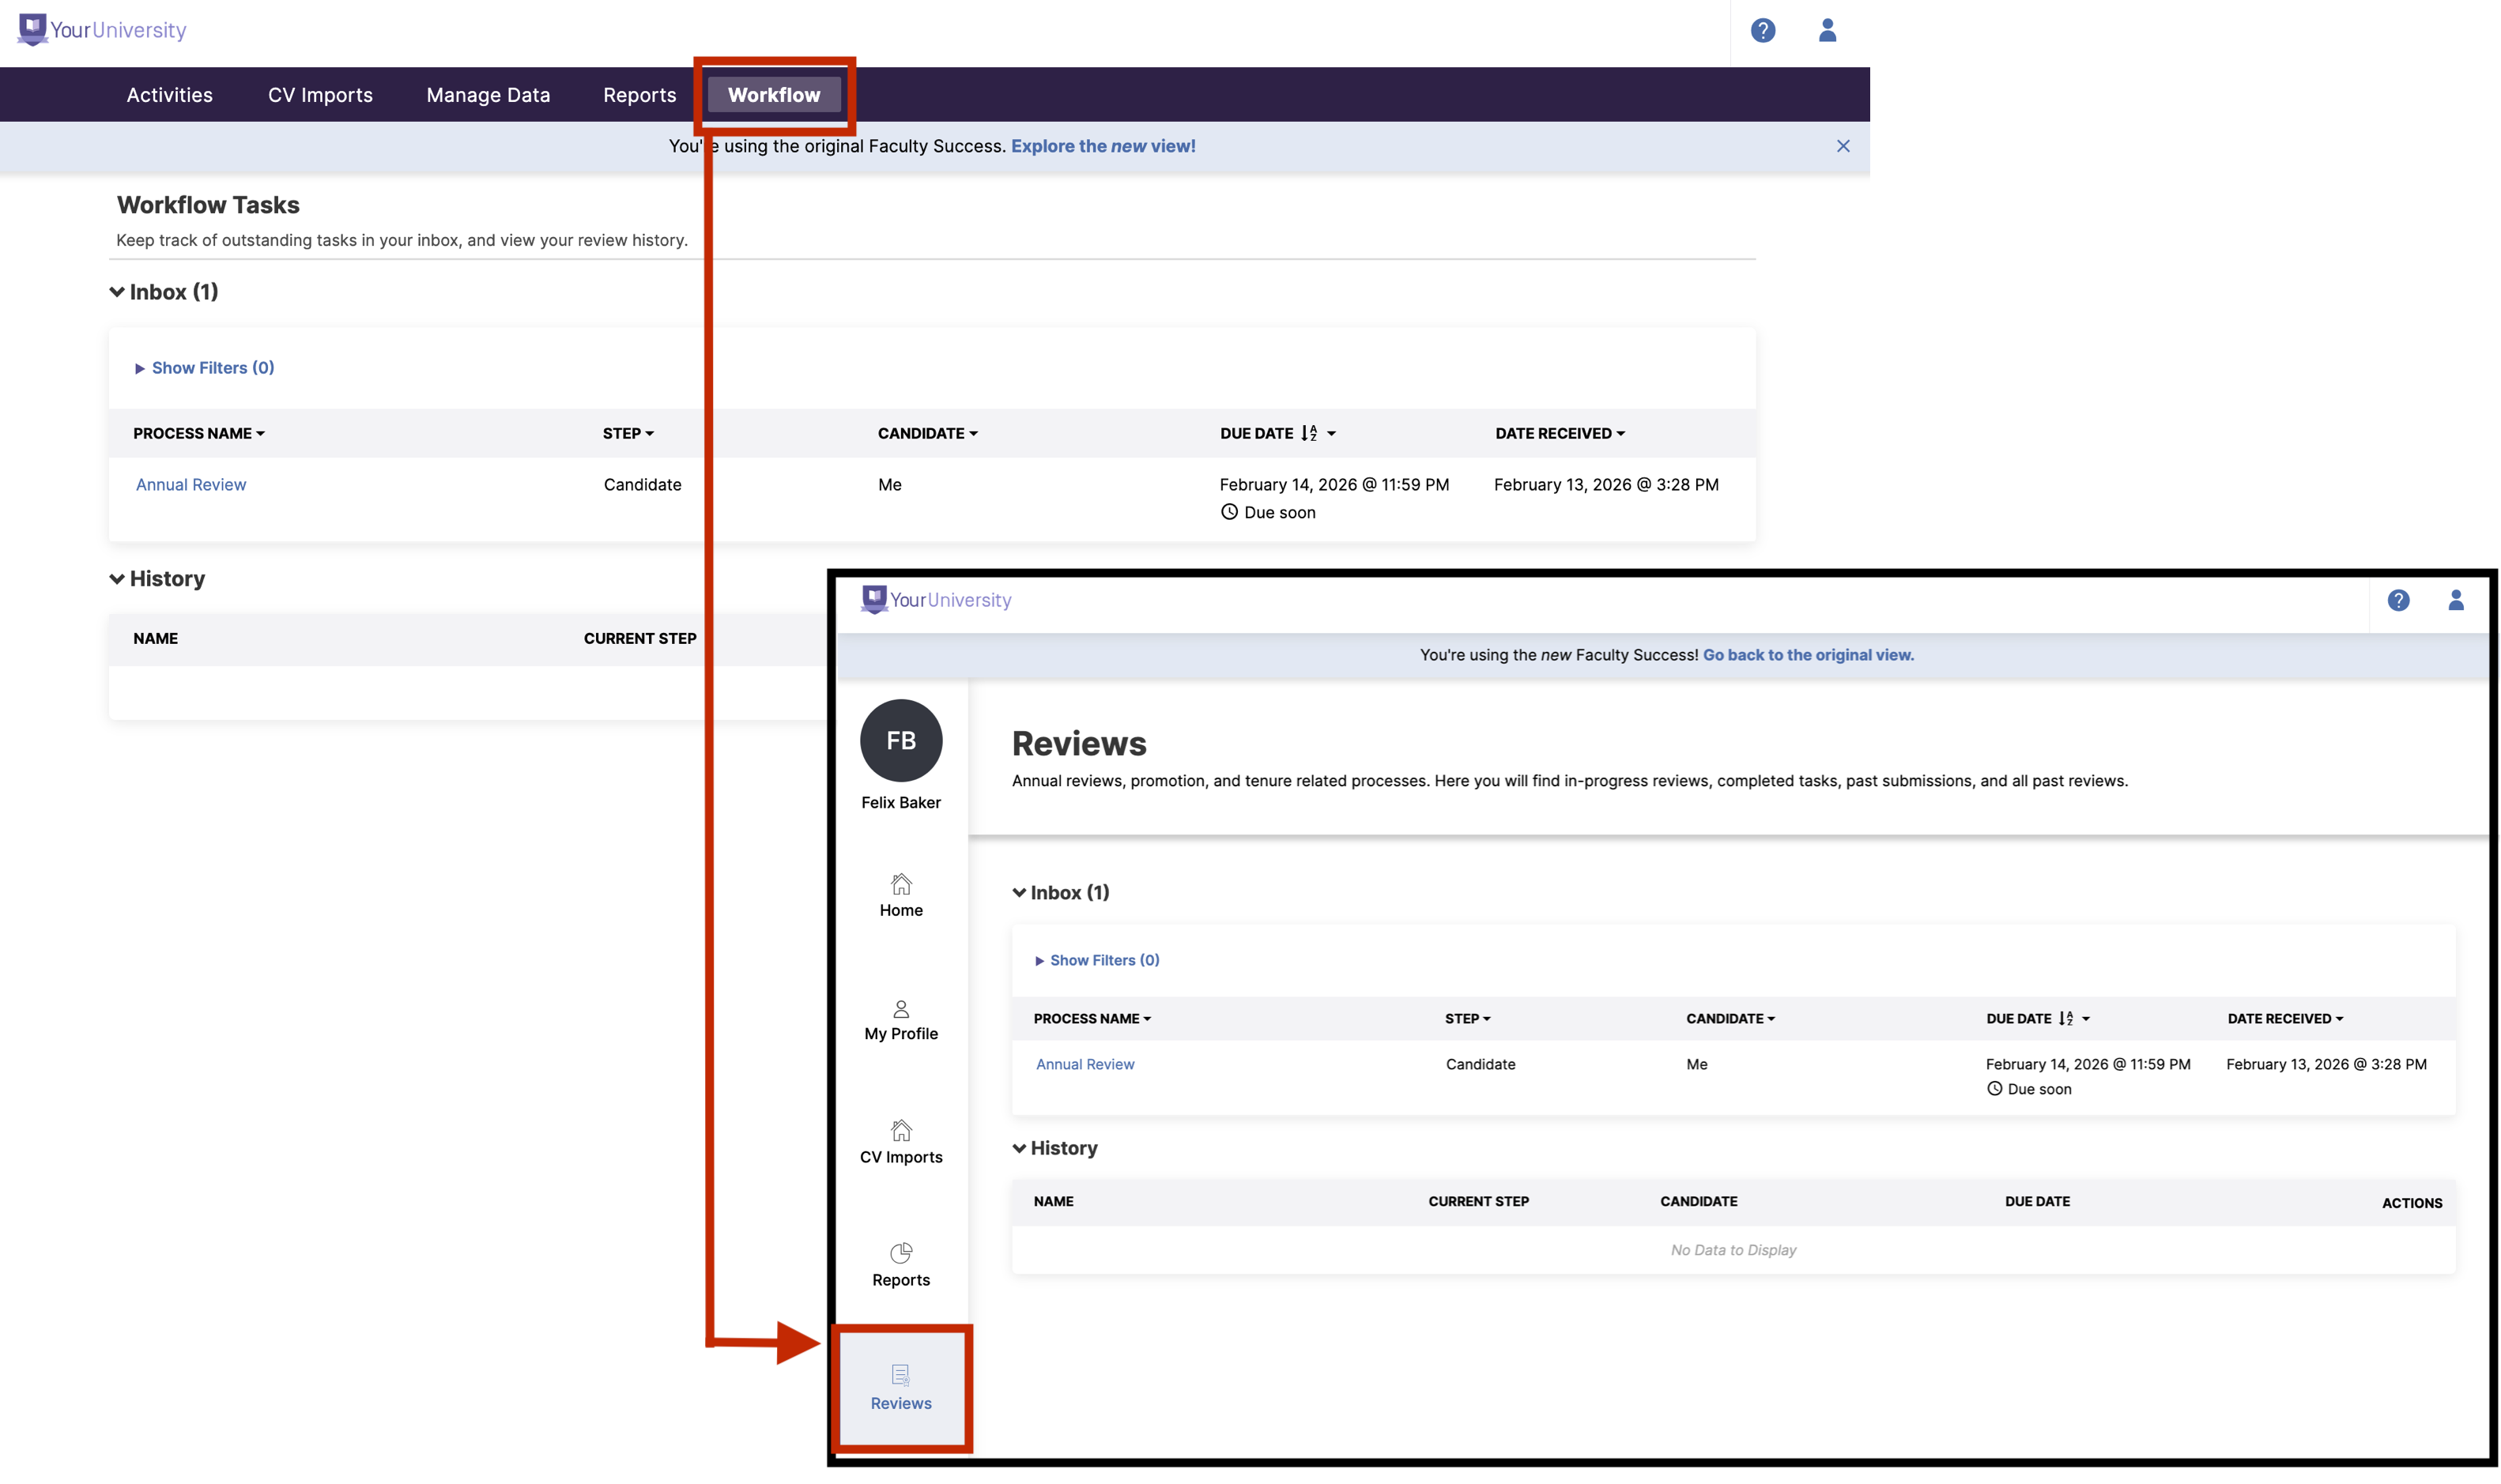
Task: Click 'Candidate' step cell in Workflow Tasks
Action: pyautogui.click(x=642, y=484)
